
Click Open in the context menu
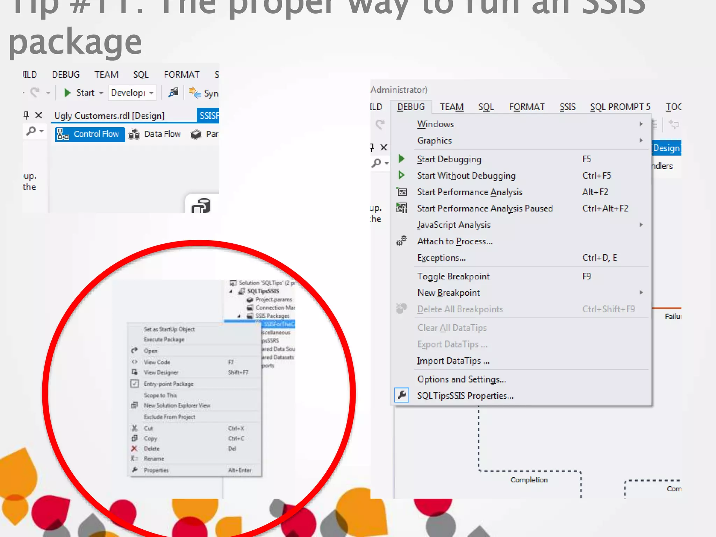click(195, 351)
